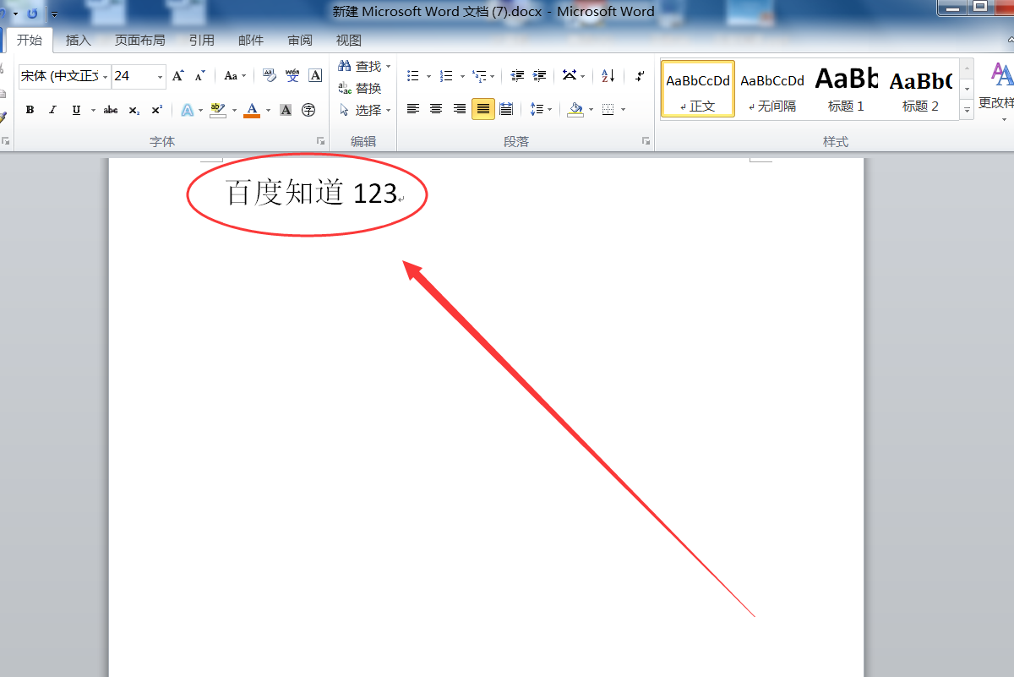Switch to 开始 (Home) tab

pos(30,40)
